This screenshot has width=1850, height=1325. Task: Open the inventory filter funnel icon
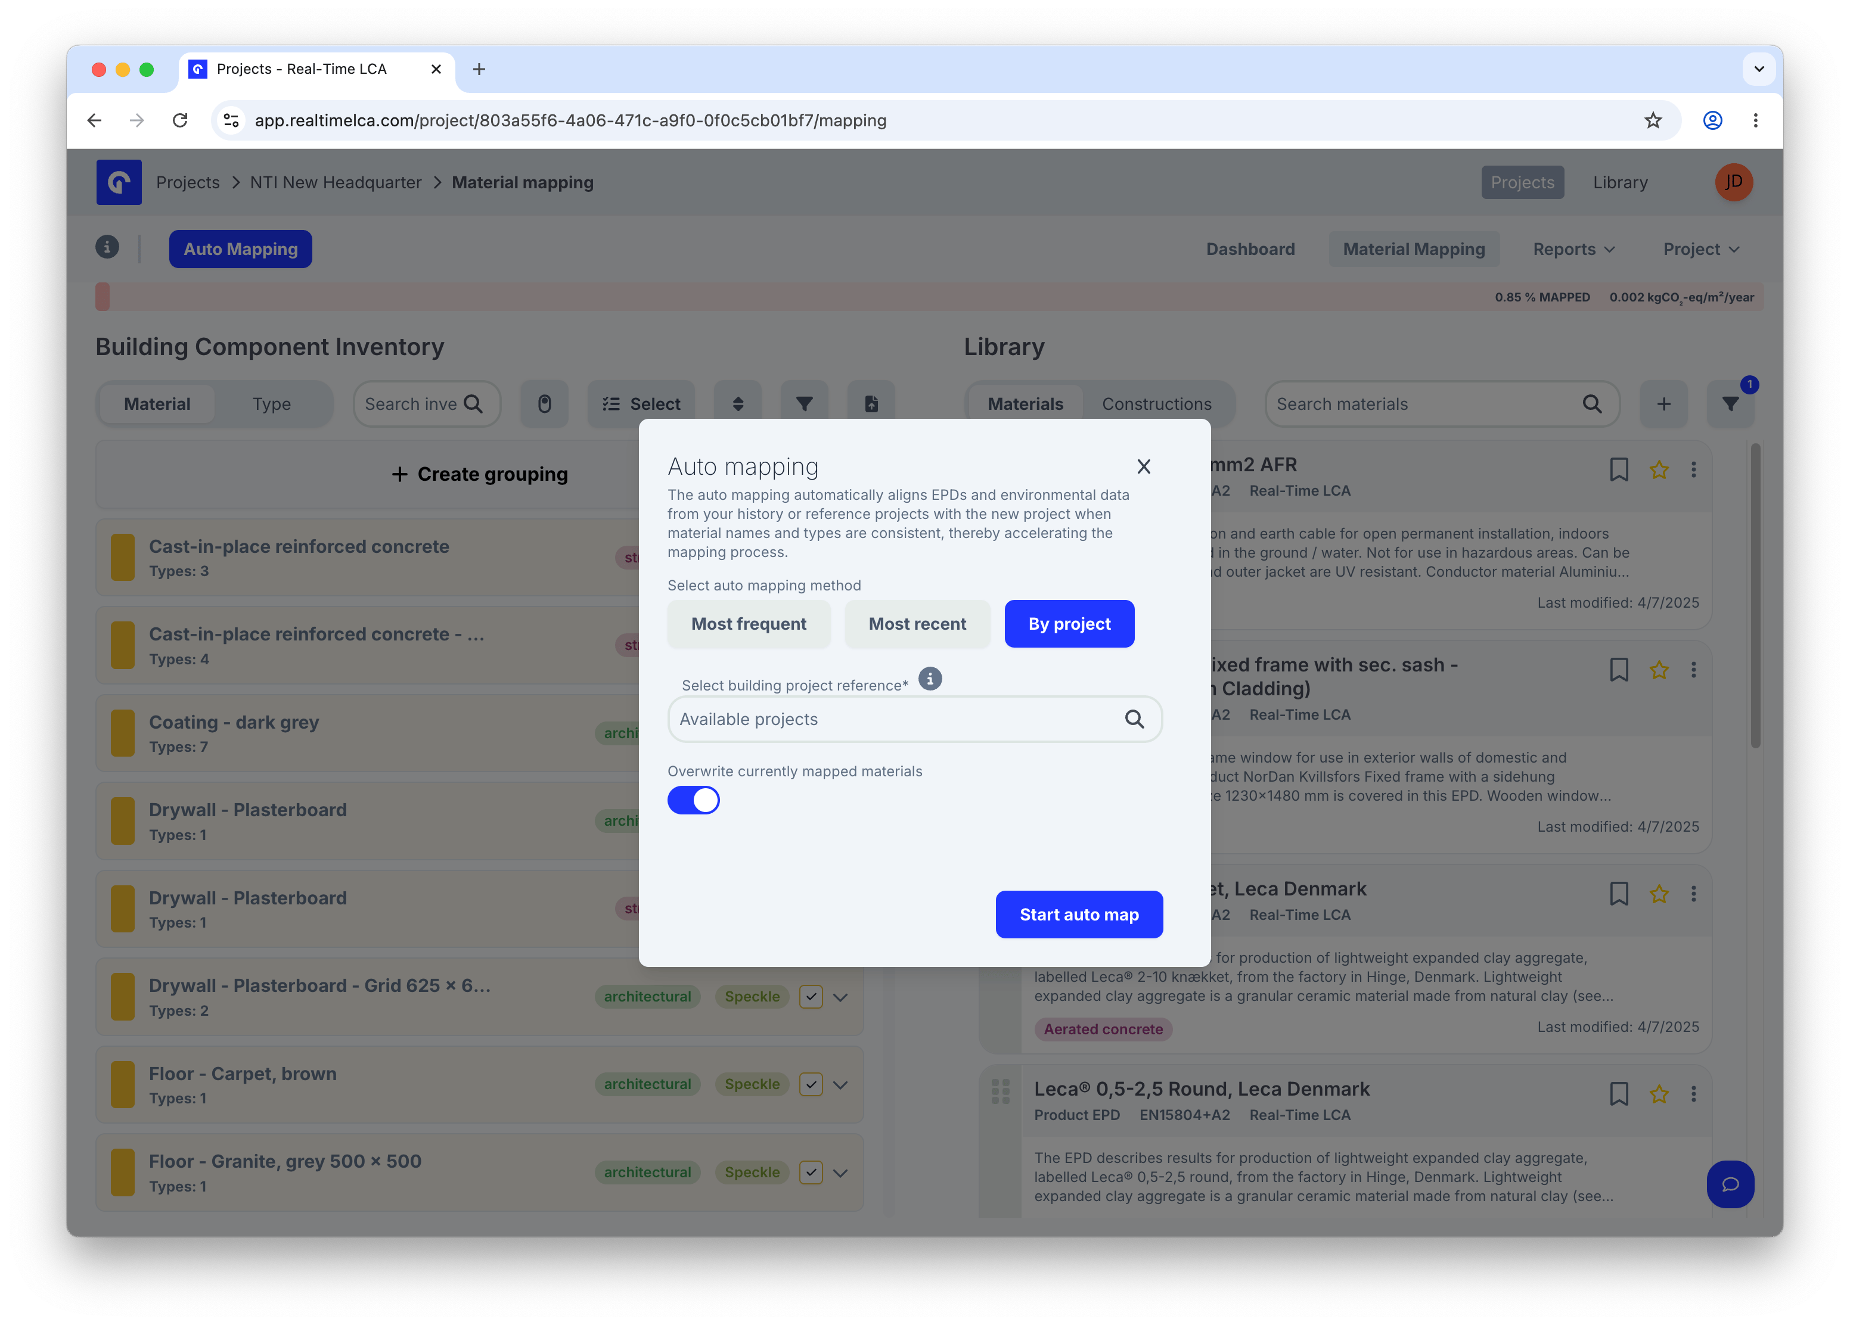click(x=804, y=403)
